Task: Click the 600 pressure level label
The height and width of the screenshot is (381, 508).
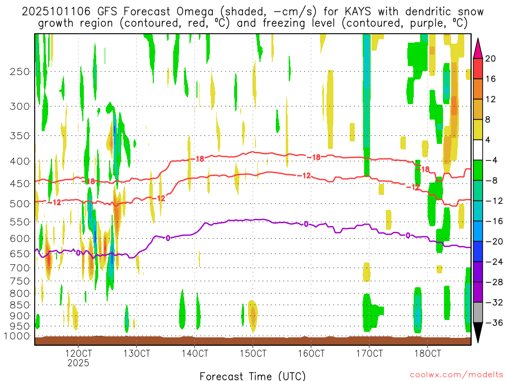Action: pyautogui.click(x=20, y=239)
